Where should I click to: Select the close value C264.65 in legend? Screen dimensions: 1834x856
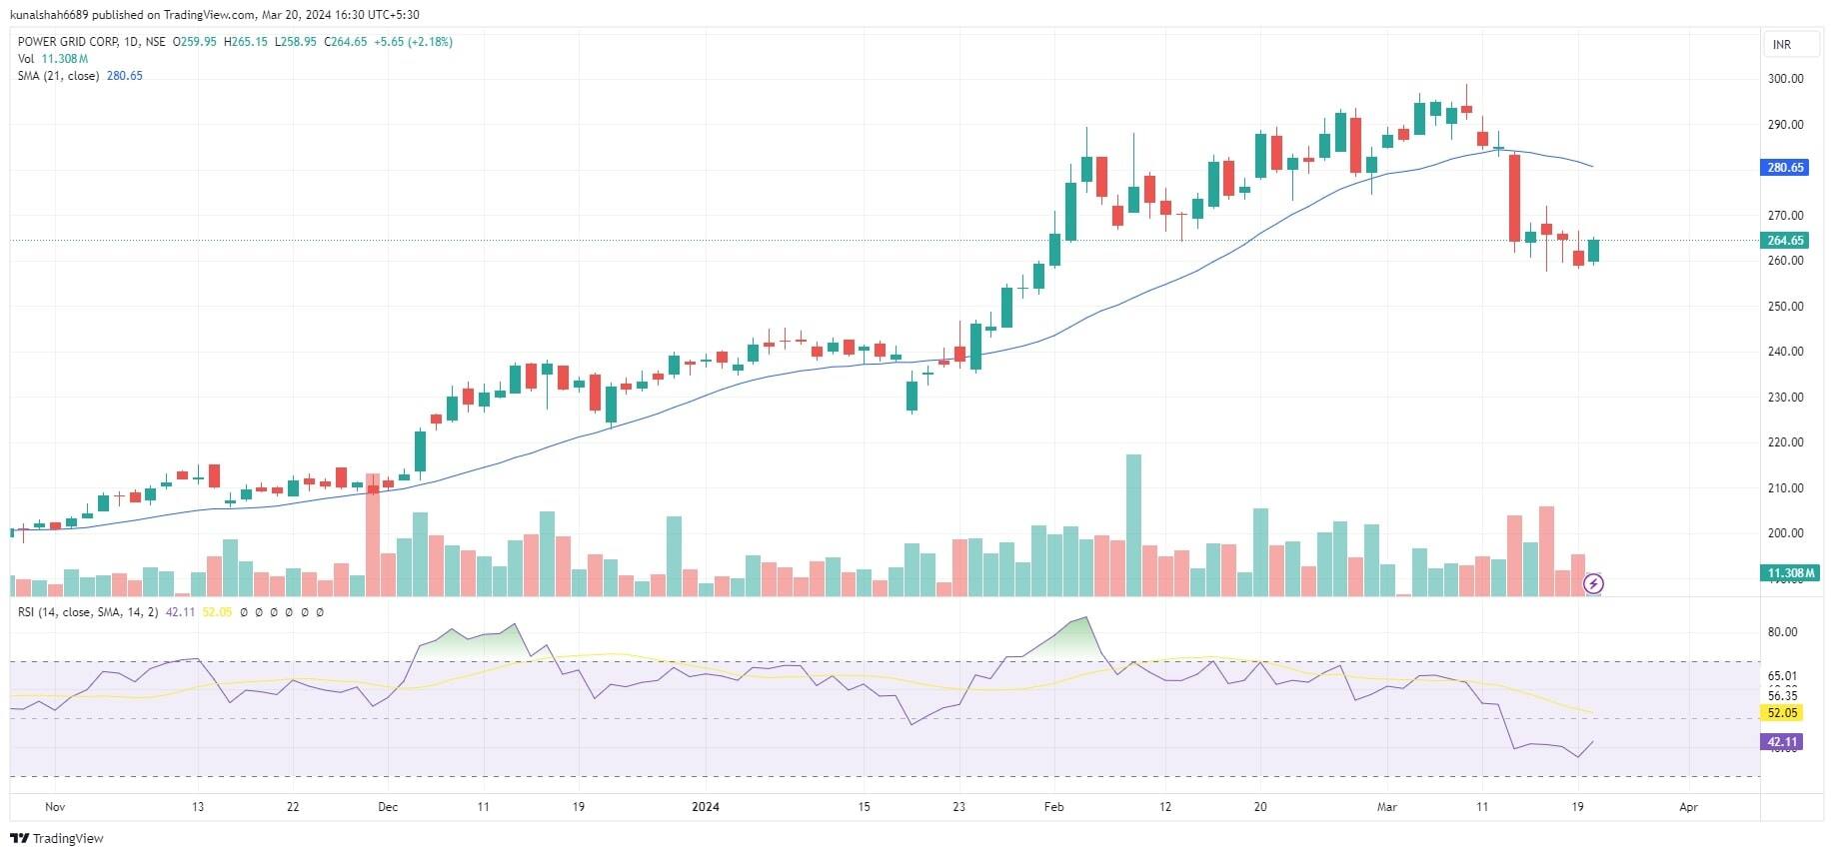click(346, 42)
